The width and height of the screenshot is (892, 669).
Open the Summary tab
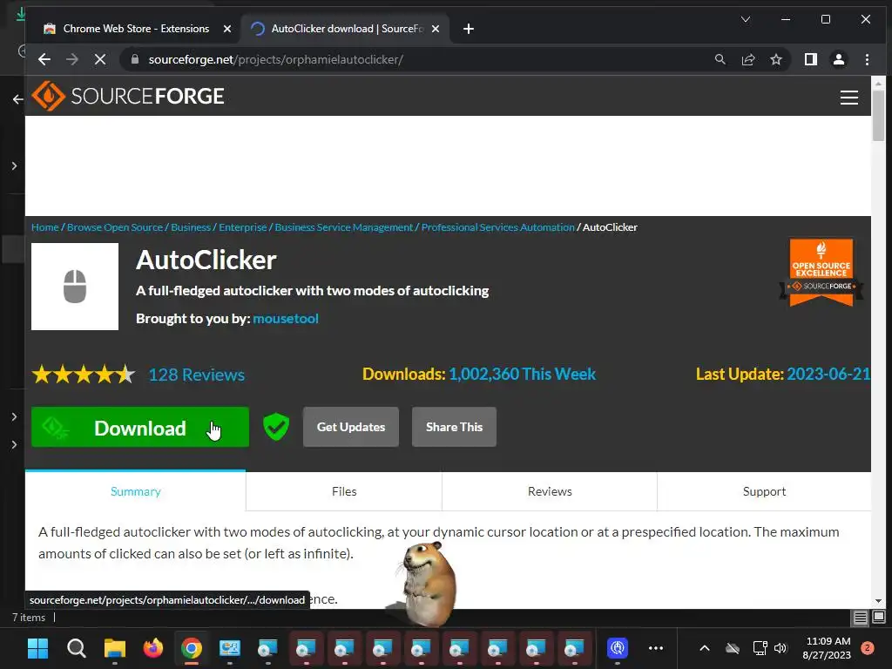(x=135, y=491)
